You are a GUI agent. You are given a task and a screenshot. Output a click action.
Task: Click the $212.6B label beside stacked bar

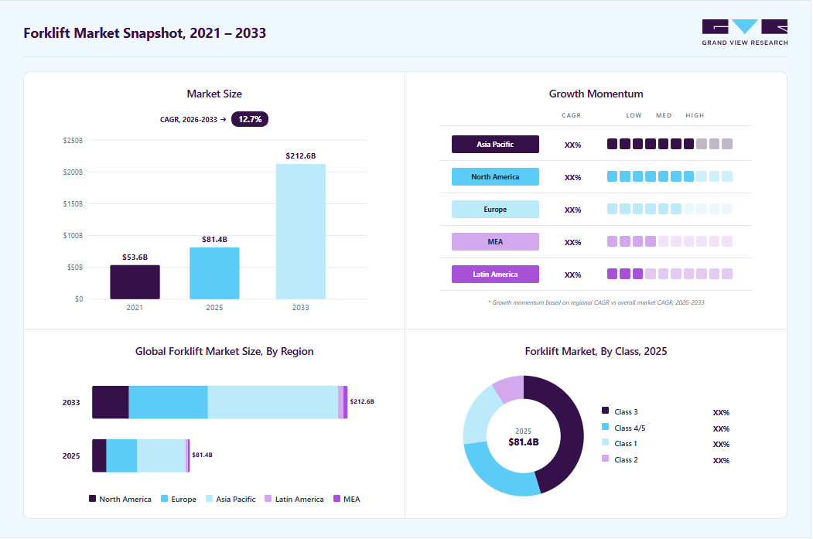coord(362,401)
